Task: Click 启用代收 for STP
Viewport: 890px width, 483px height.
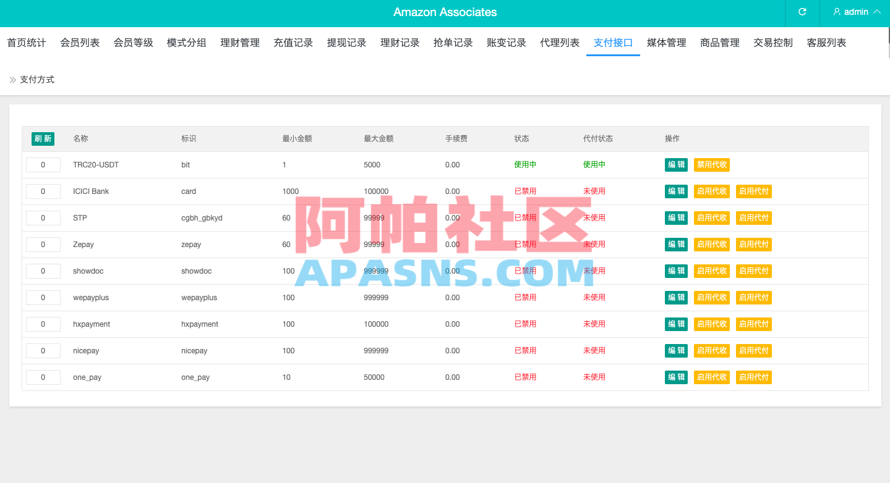Action: pos(712,218)
